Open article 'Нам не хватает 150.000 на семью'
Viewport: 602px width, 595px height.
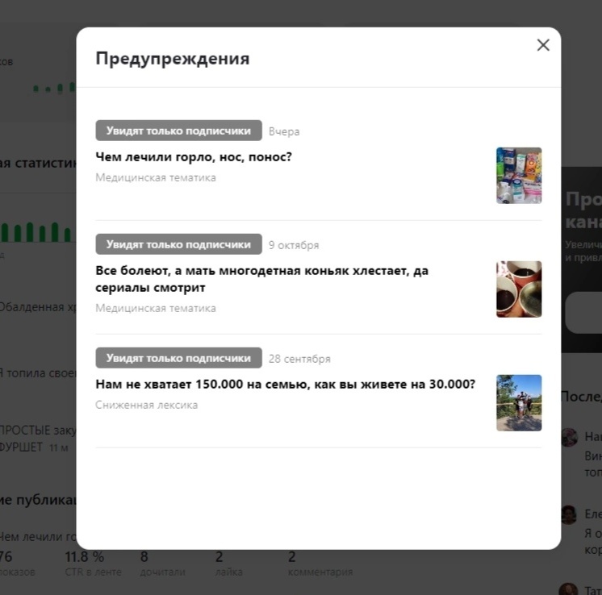click(285, 384)
